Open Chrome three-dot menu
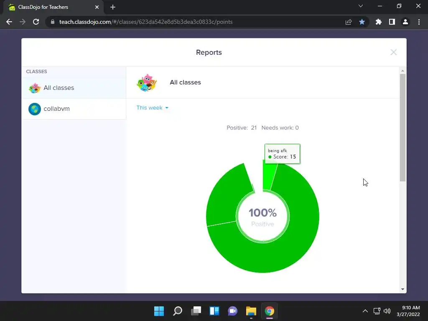 [x=419, y=22]
